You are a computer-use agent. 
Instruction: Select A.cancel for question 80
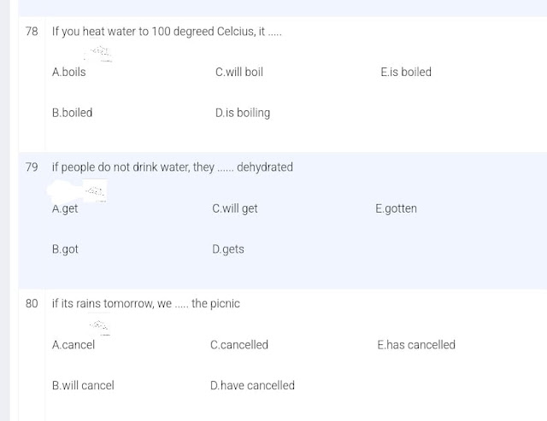pos(74,345)
